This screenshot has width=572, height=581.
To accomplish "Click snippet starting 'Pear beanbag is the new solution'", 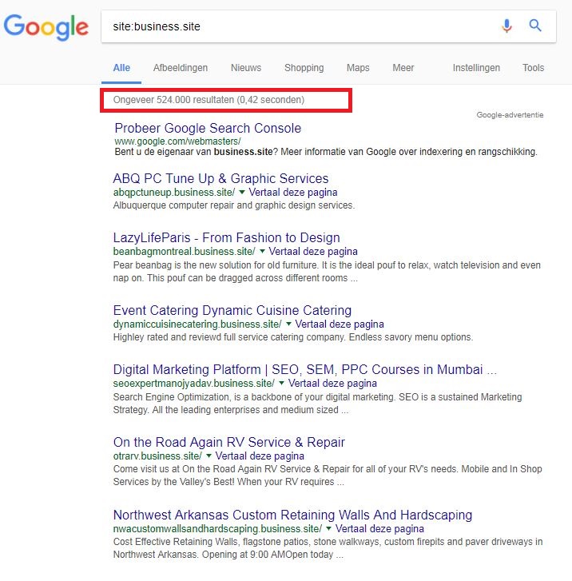I will 327,272.
